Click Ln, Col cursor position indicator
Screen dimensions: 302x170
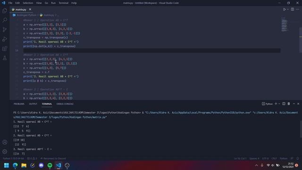click(x=240, y=158)
